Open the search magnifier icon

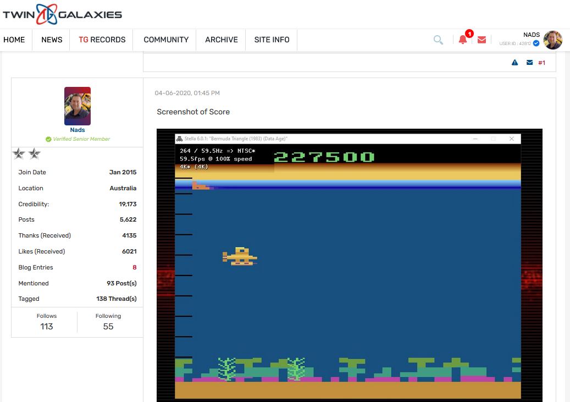(438, 40)
